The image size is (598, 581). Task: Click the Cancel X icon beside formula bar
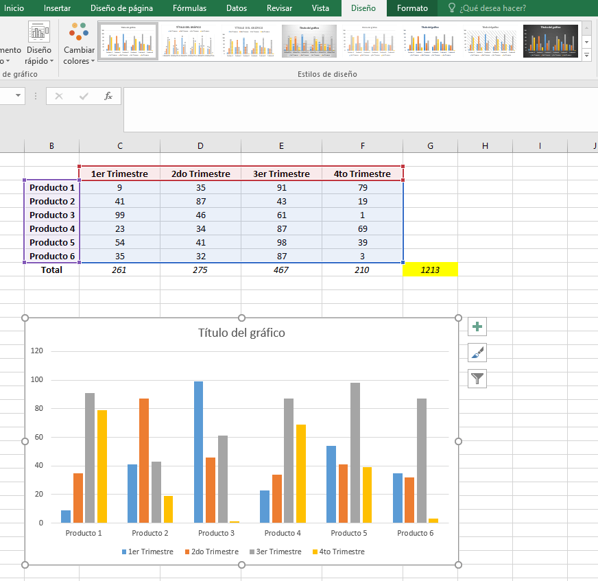point(58,96)
